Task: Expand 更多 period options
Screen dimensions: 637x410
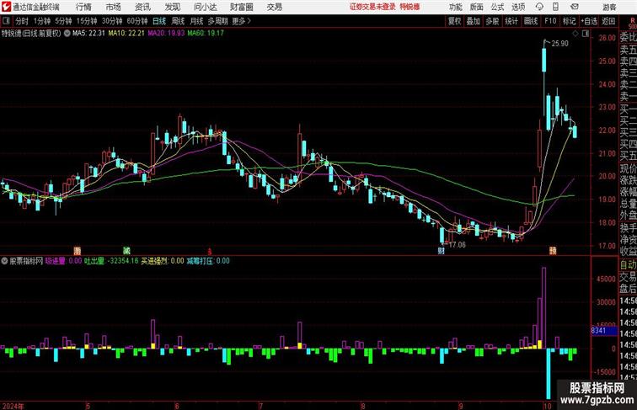Action: (241, 21)
